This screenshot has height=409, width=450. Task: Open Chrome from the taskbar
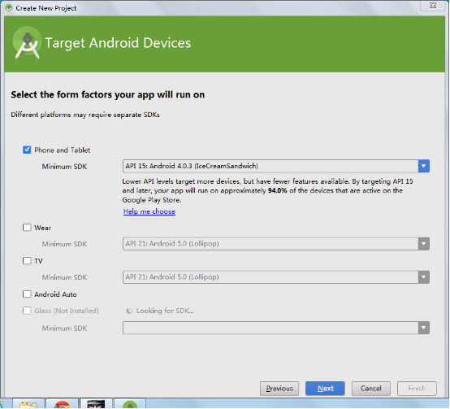(x=62, y=403)
